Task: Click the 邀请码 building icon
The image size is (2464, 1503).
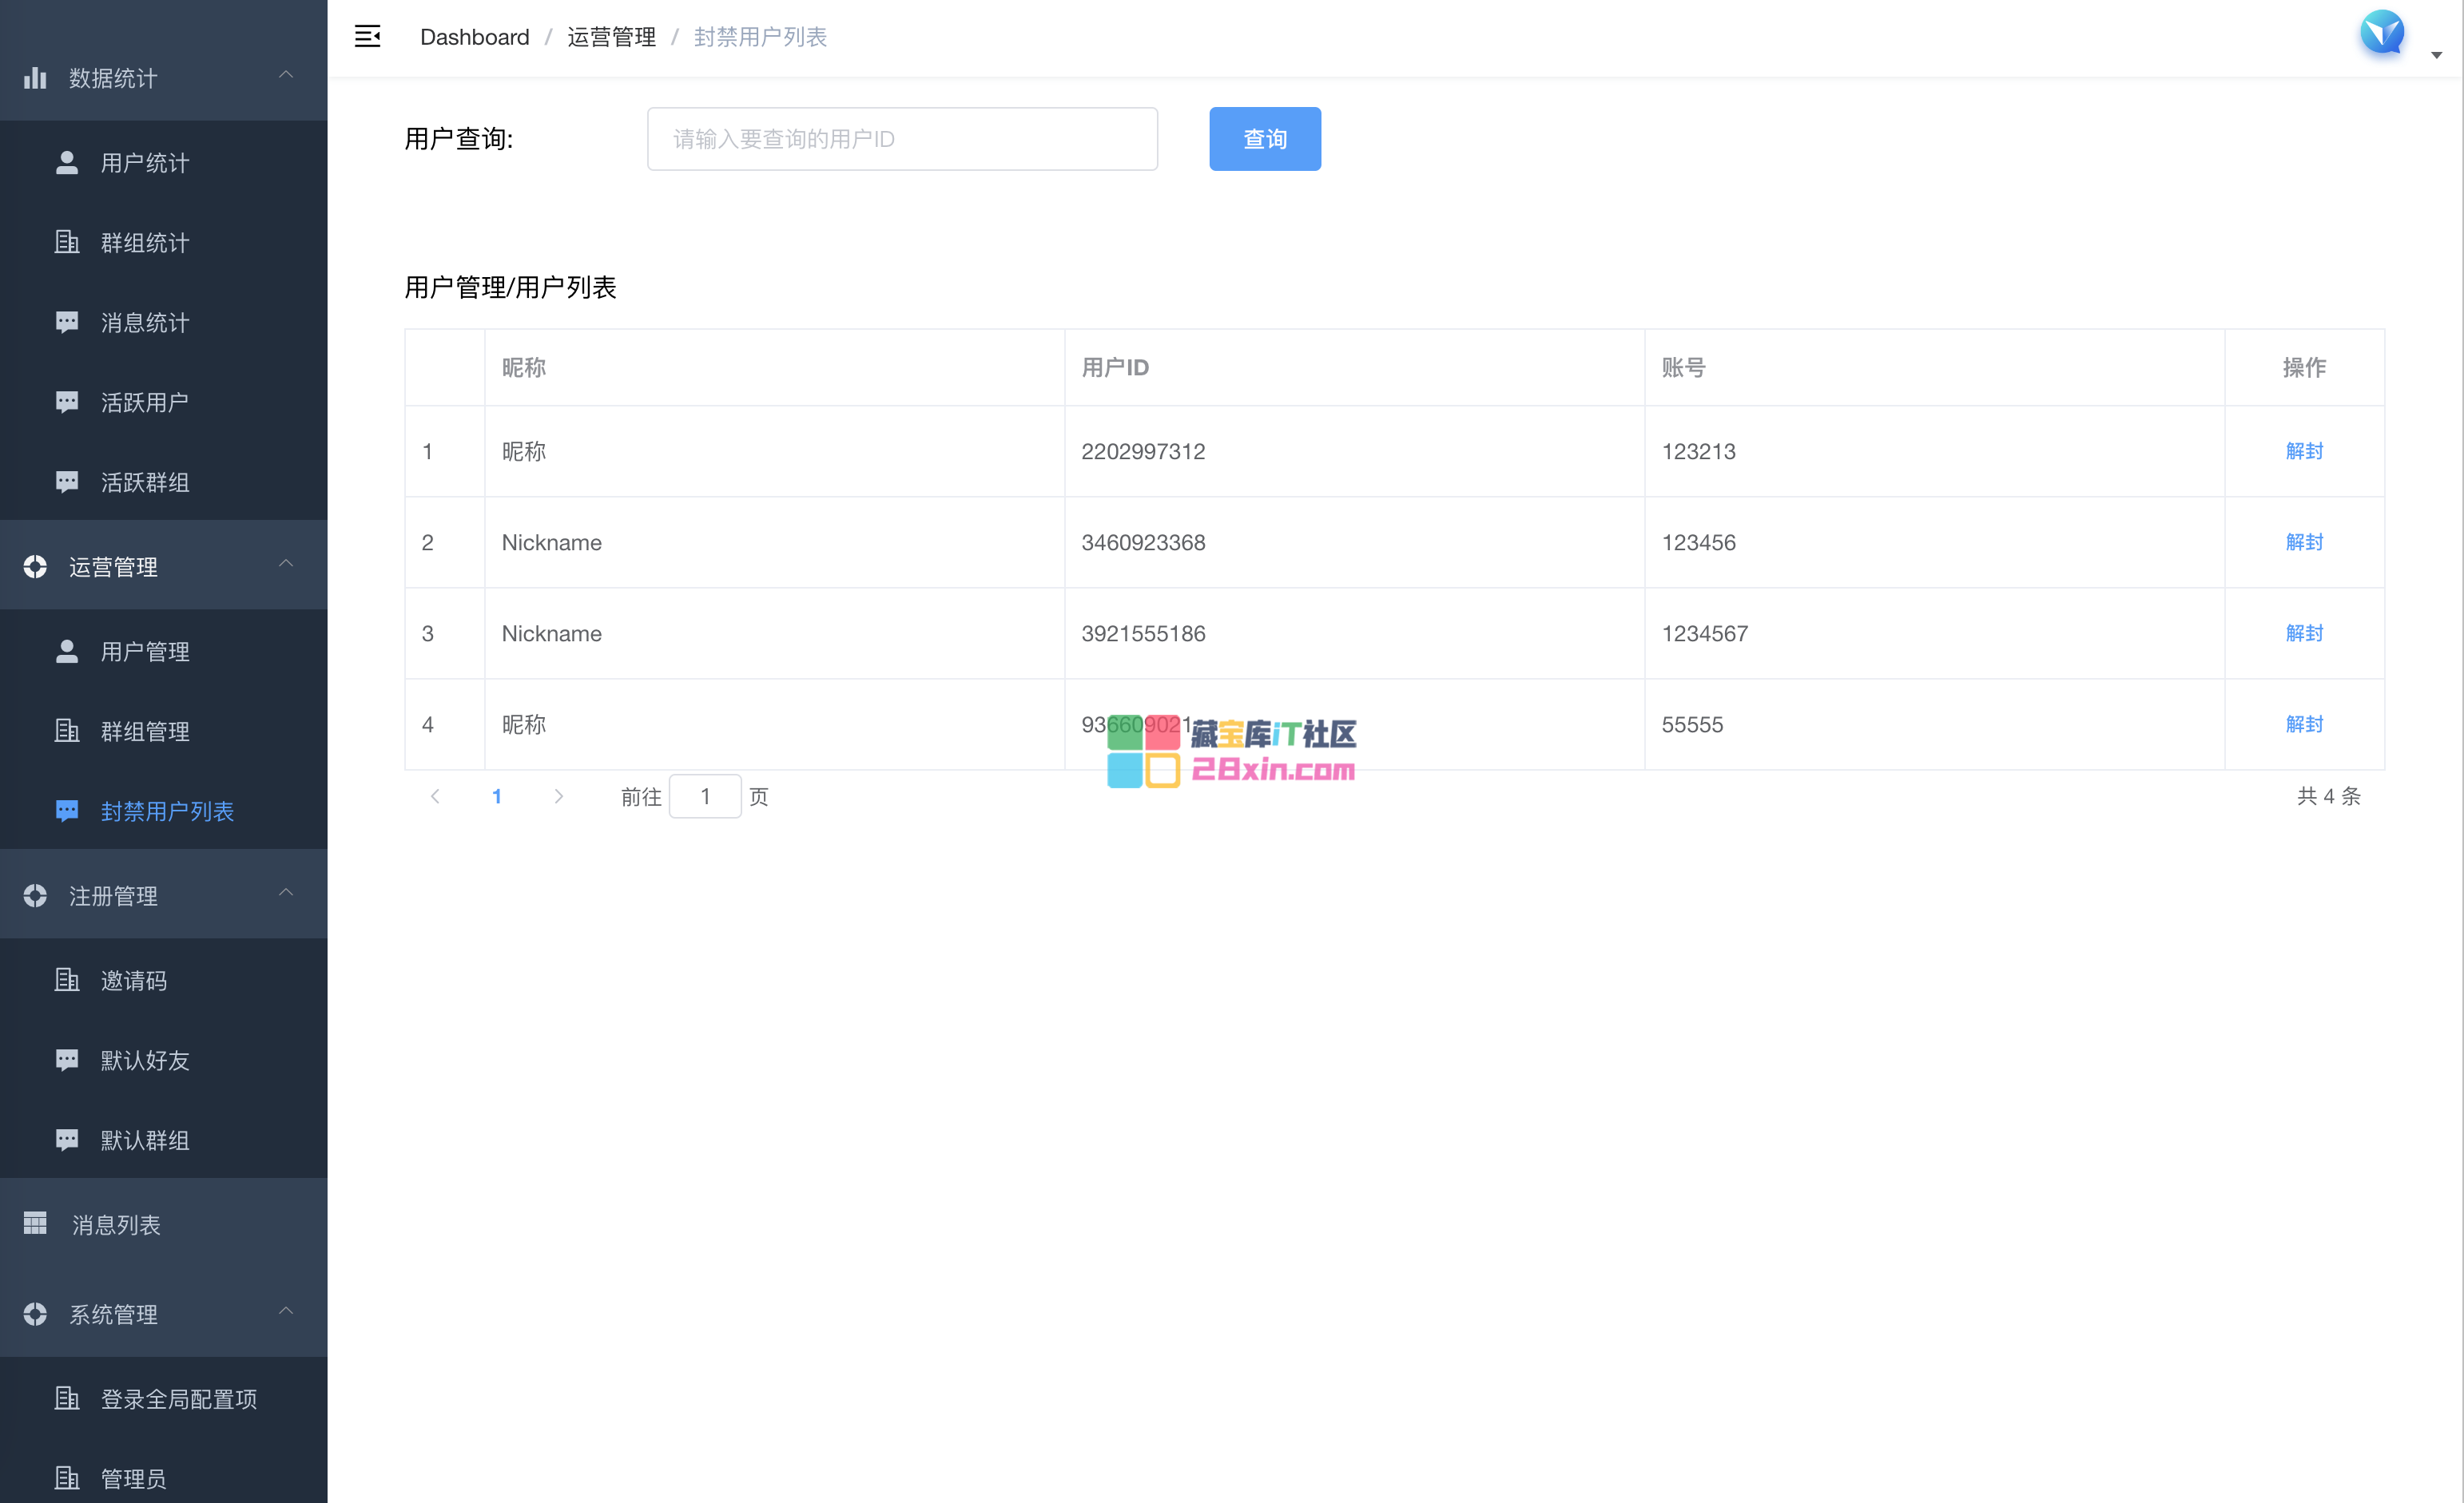Action: tap(67, 981)
